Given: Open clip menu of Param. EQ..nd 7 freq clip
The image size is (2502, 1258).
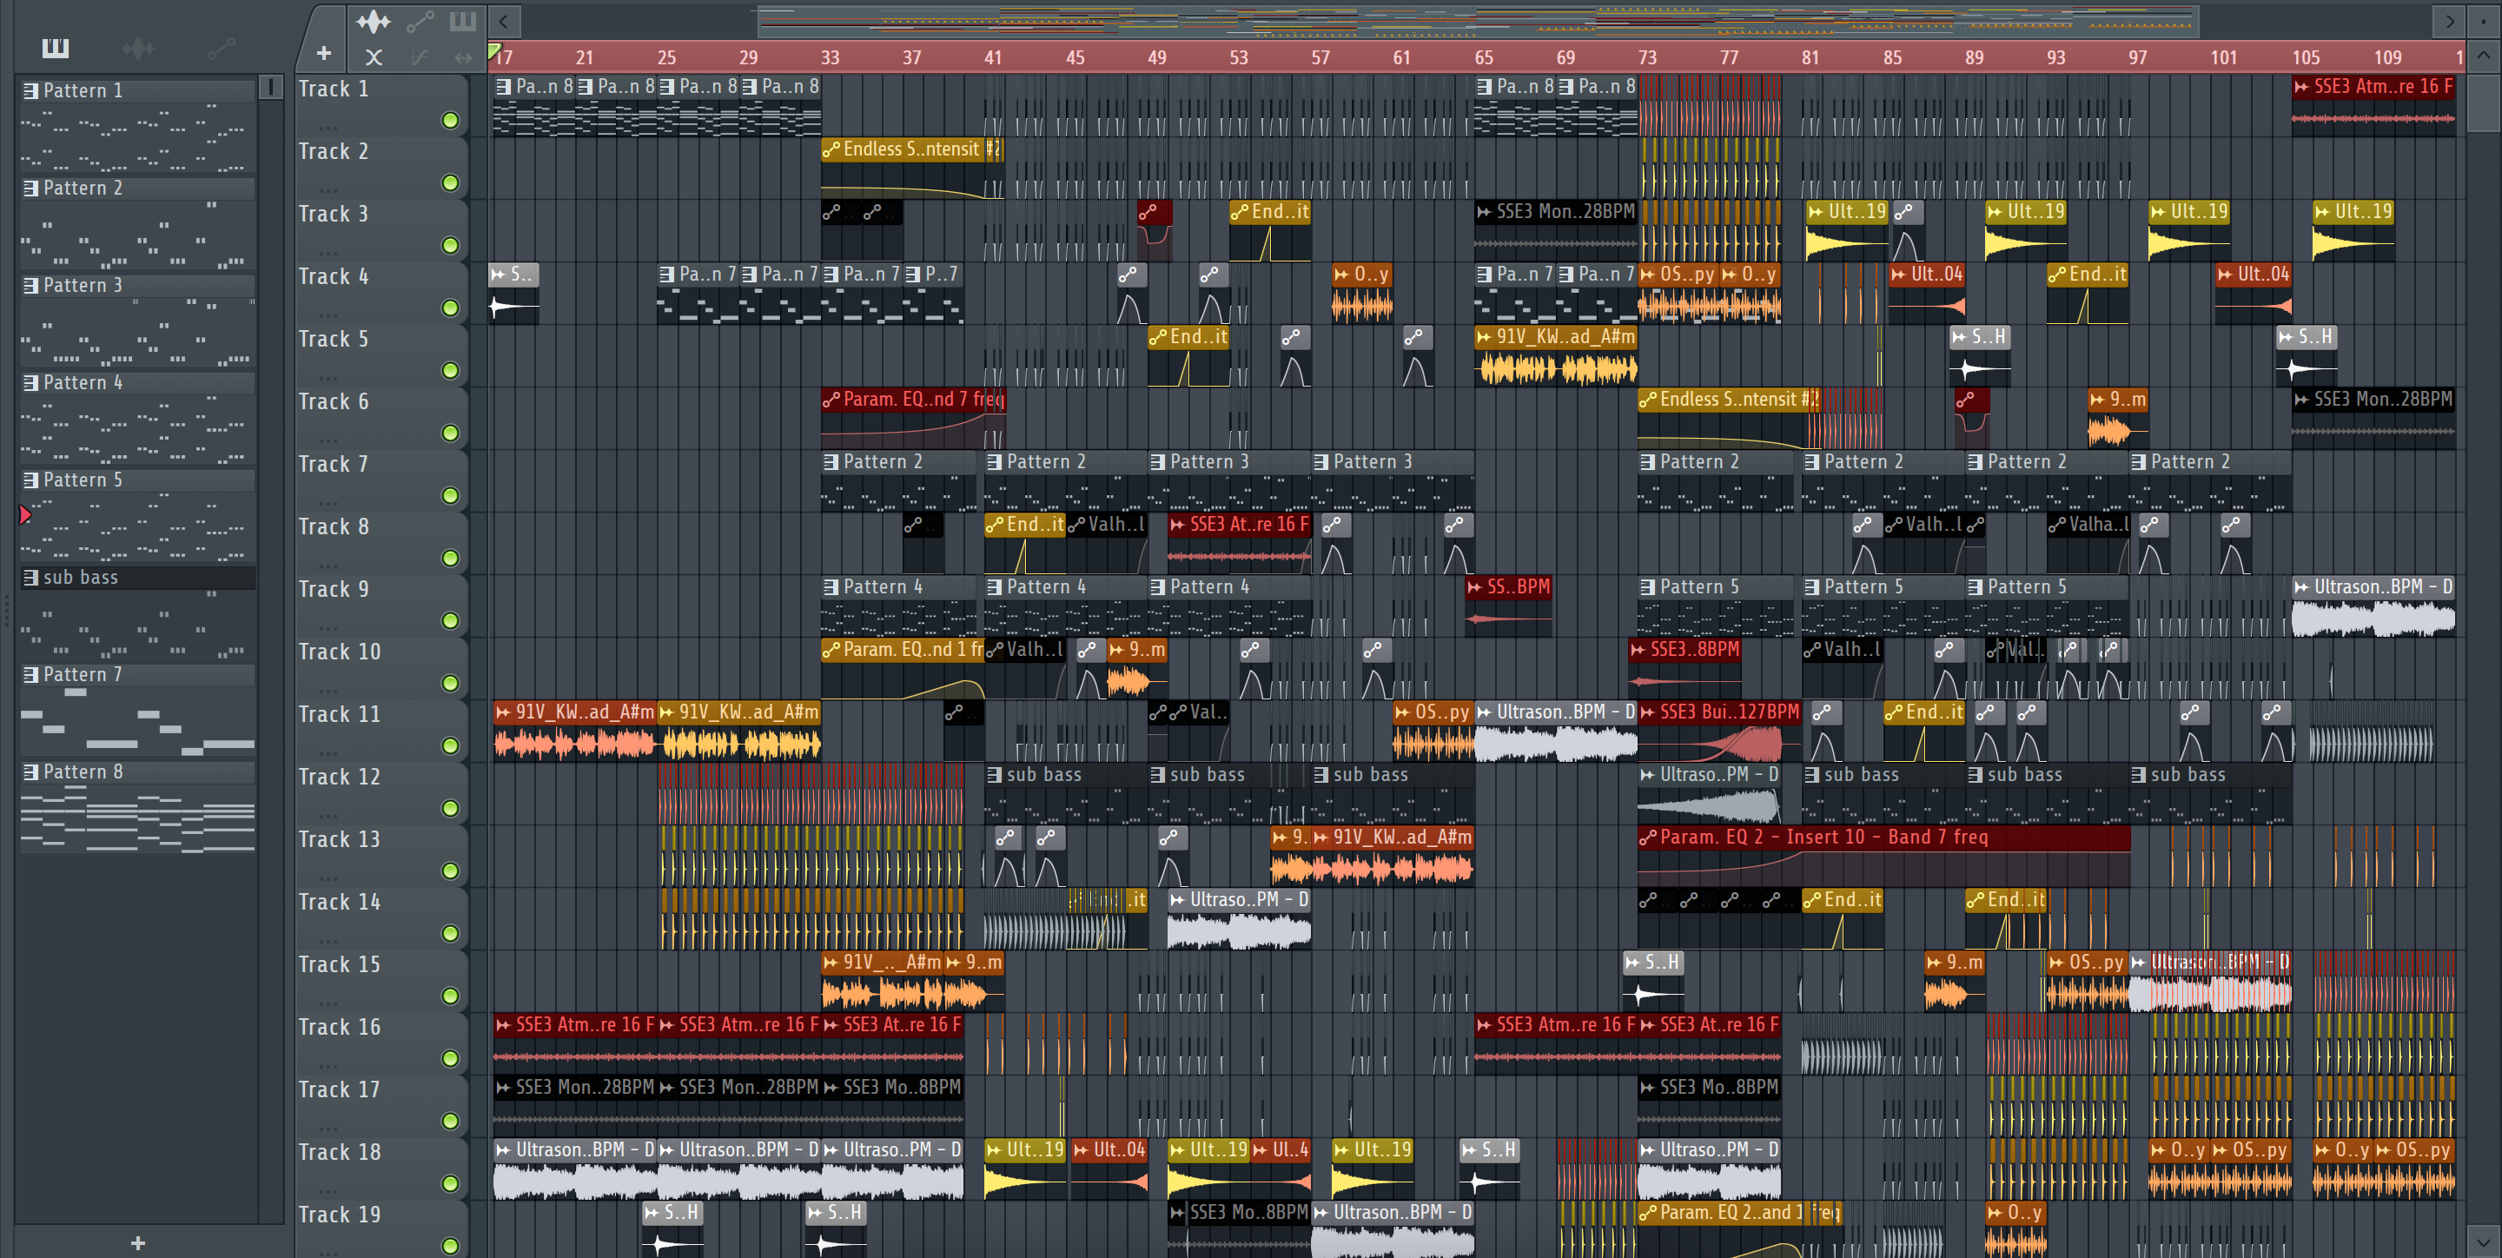Looking at the screenshot, I should pos(831,400).
